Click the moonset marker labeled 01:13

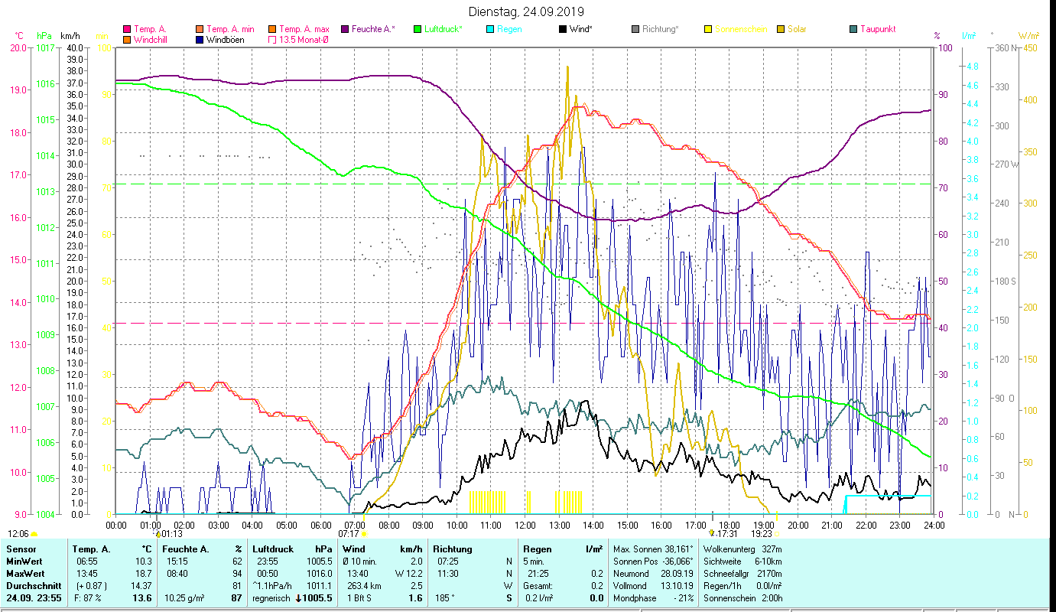[x=158, y=533]
